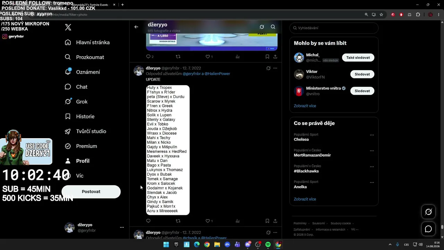
Task: Launch Spotify from the taskbar
Action: click(x=268, y=244)
